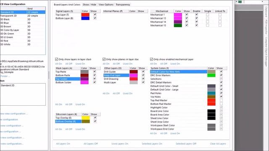Open the Transparency tab
The image size is (269, 151).
(123, 5)
